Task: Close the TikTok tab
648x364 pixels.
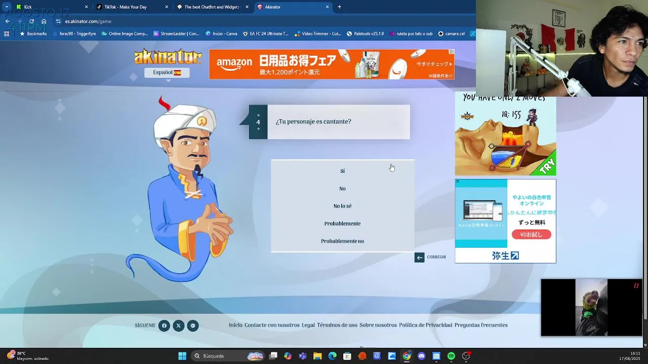Action: pyautogui.click(x=167, y=7)
